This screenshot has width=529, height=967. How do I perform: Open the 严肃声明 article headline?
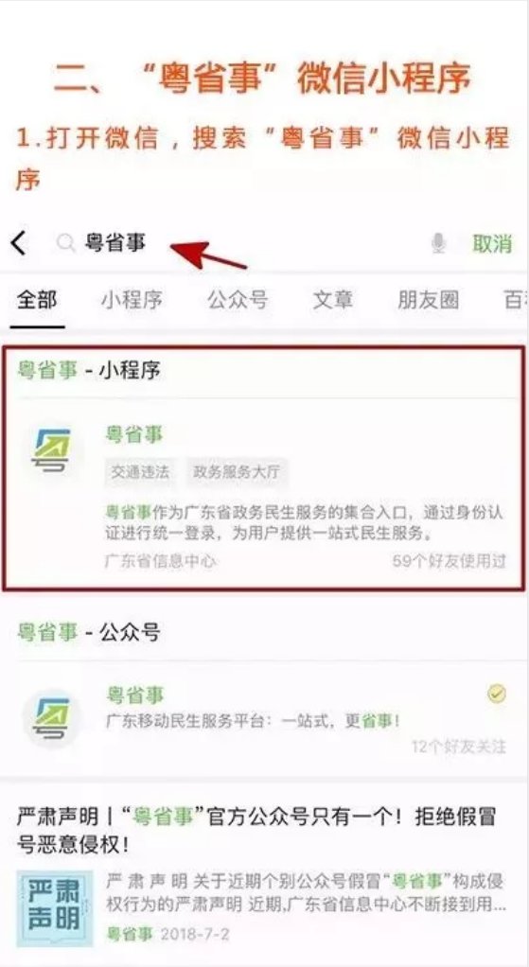click(256, 831)
